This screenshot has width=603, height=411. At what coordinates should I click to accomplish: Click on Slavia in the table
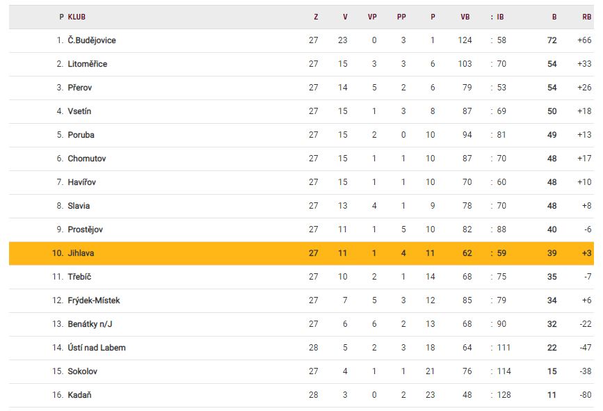click(79, 206)
